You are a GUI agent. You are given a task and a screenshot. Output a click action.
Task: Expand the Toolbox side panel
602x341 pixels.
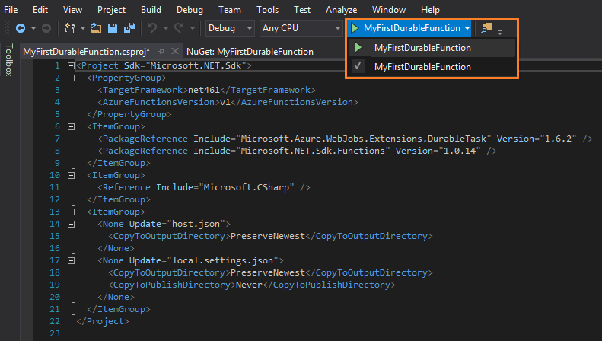tap(9, 60)
